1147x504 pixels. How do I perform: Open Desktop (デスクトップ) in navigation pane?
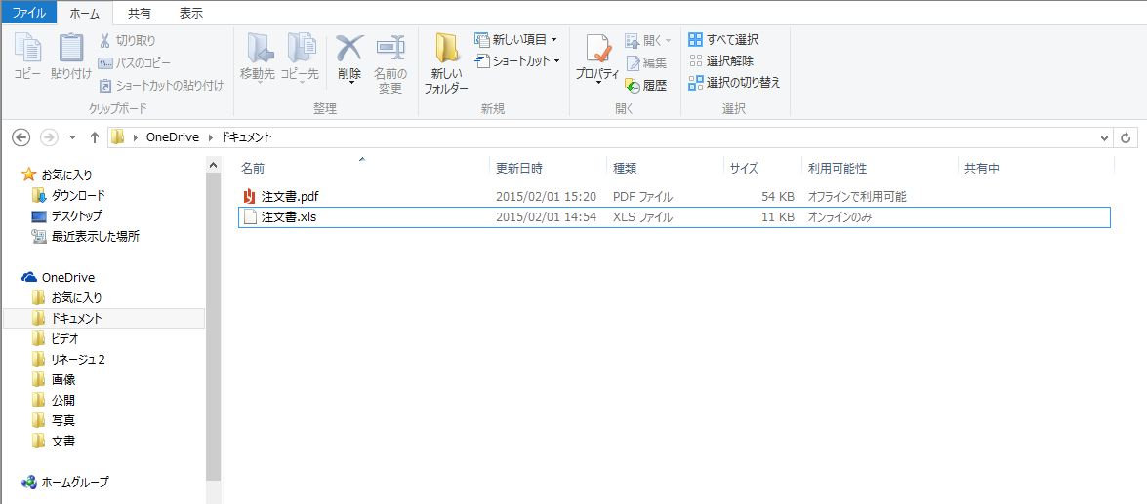pos(66,215)
